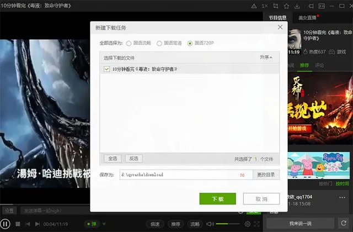
Task: Uncheck the 10分钟看完《毒液》file checkbox
Action: [106, 69]
